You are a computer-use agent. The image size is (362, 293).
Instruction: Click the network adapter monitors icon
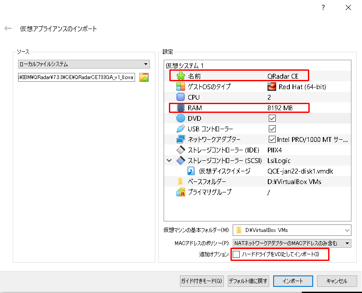(x=180, y=139)
